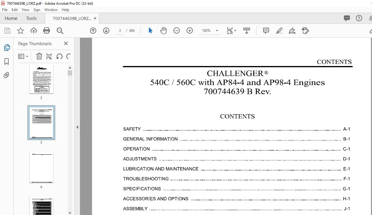Activate the Selection arrow tool
Screen dimensions: 372x215
[150, 31]
